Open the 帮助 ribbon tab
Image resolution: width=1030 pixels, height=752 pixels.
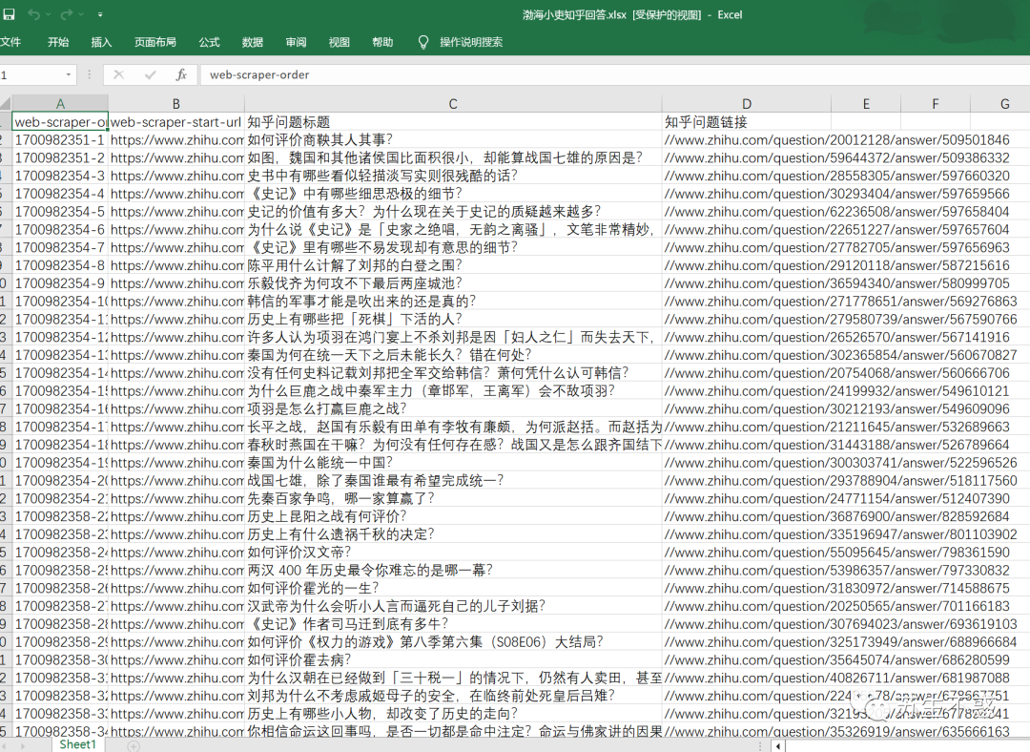(x=382, y=42)
